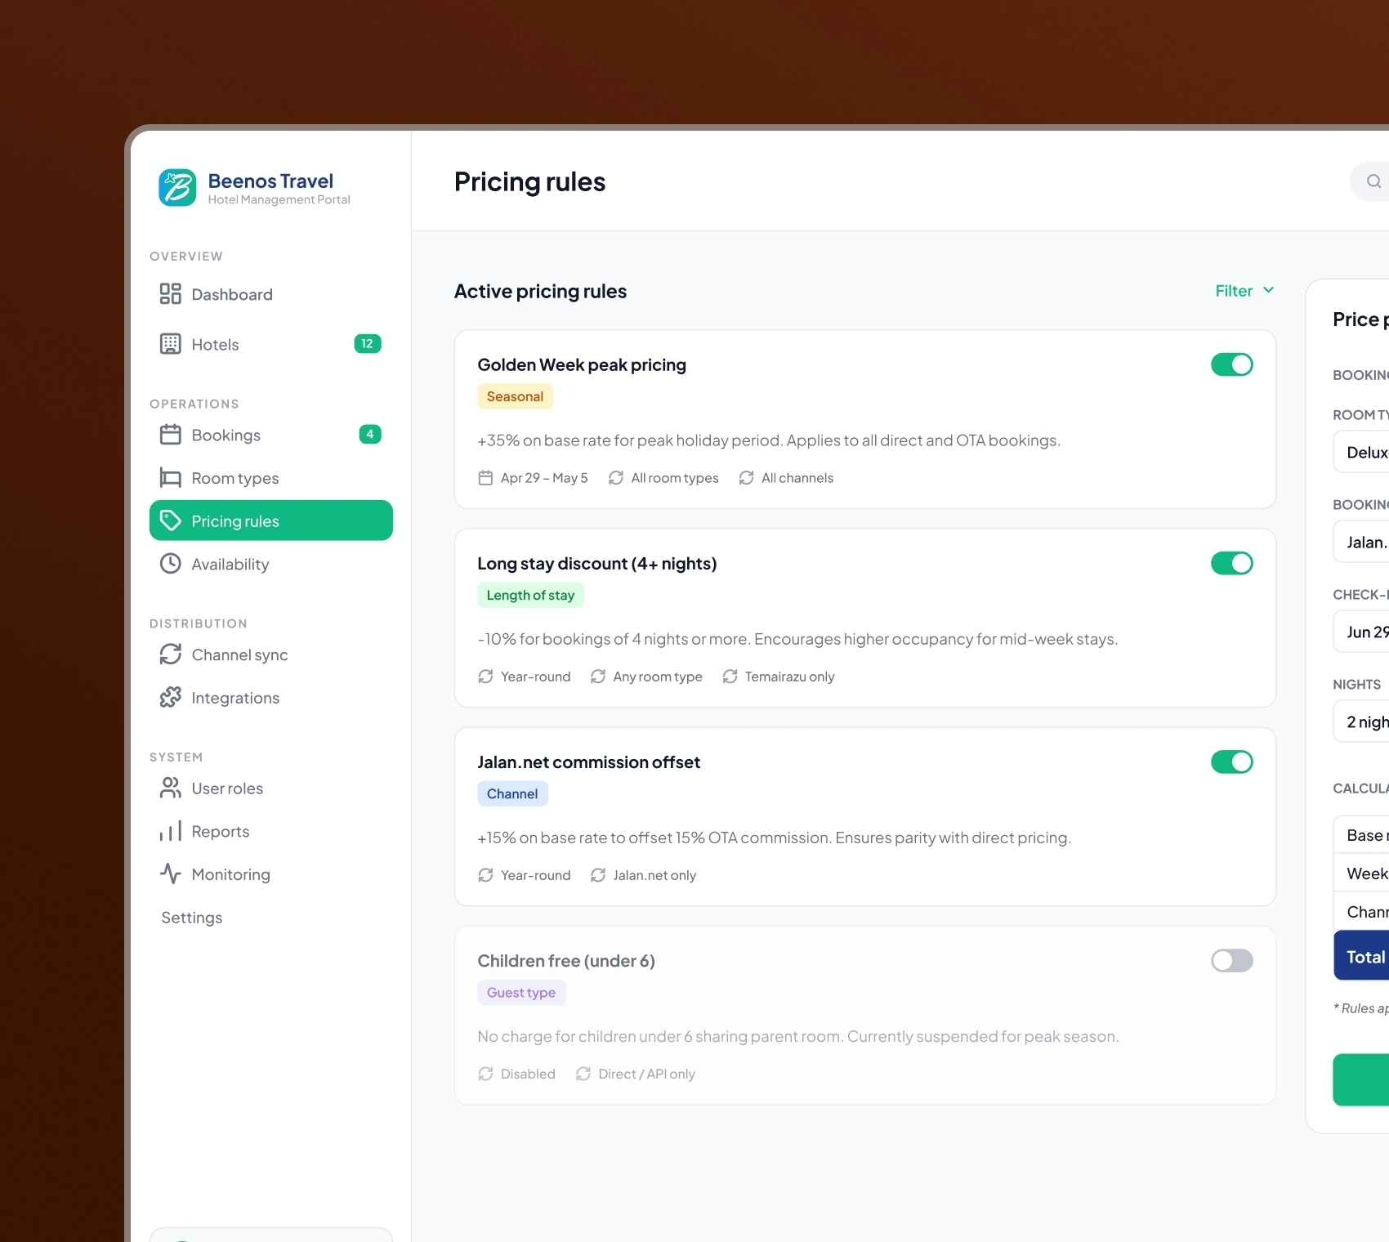The width and height of the screenshot is (1389, 1242).
Task: Click the Channel sync refresh icon
Action: 170,655
